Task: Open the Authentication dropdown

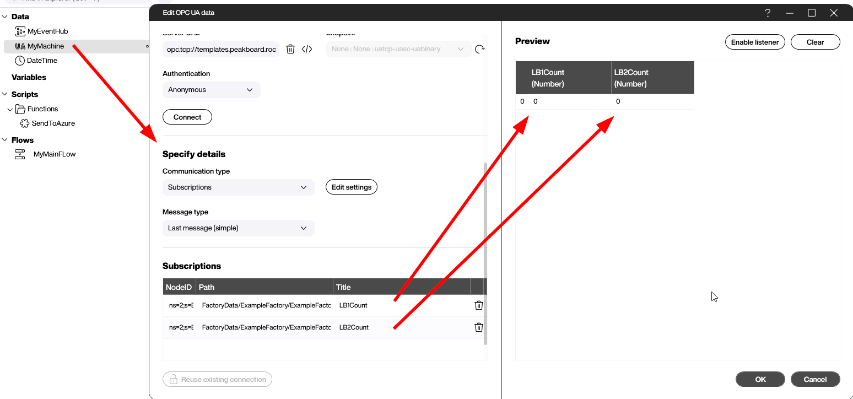Action: tap(211, 90)
